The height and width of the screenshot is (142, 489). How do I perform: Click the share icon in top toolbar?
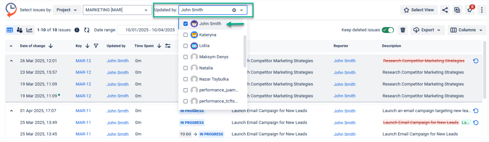445,10
